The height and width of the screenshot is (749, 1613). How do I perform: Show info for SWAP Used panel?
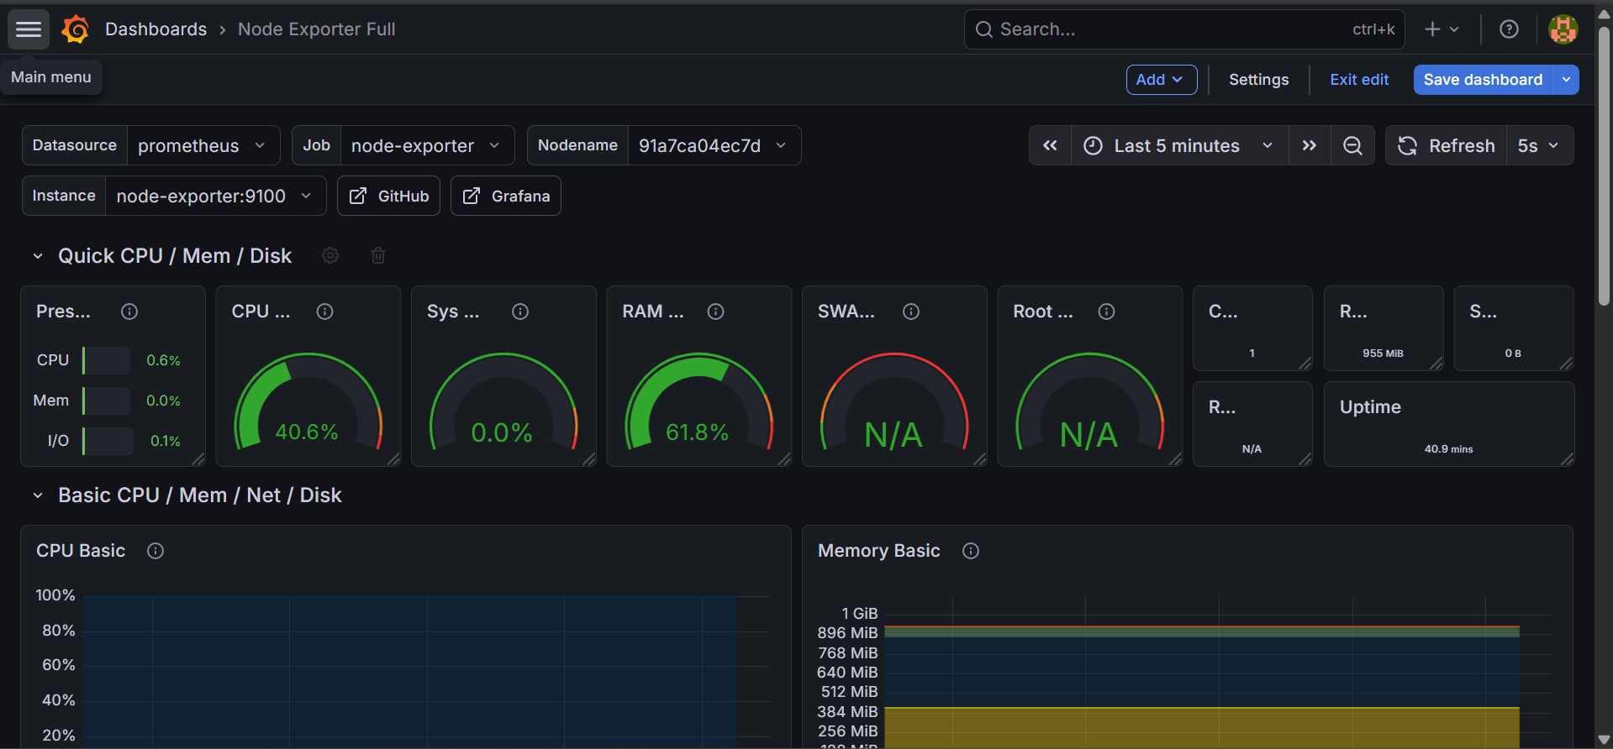click(911, 312)
